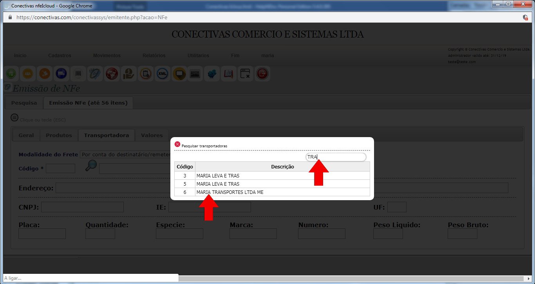The image size is (535, 284).
Task: Click the red exit icon in toolbar
Action: coord(262,74)
